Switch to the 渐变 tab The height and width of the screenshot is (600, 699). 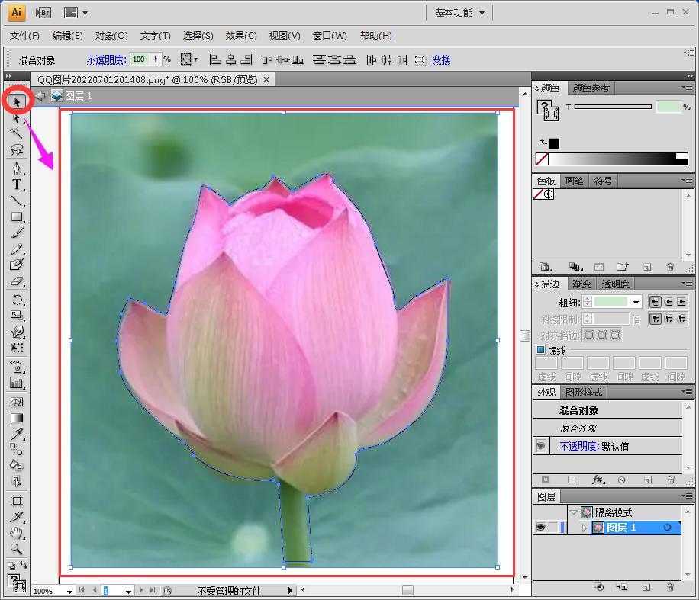point(581,284)
